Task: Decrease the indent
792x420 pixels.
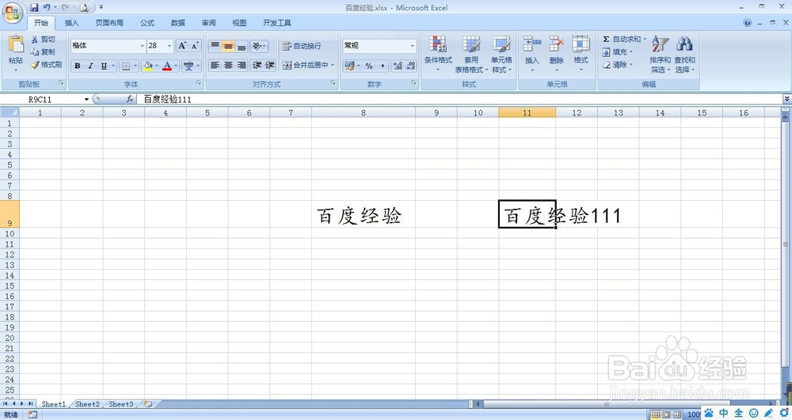Action: [x=257, y=65]
